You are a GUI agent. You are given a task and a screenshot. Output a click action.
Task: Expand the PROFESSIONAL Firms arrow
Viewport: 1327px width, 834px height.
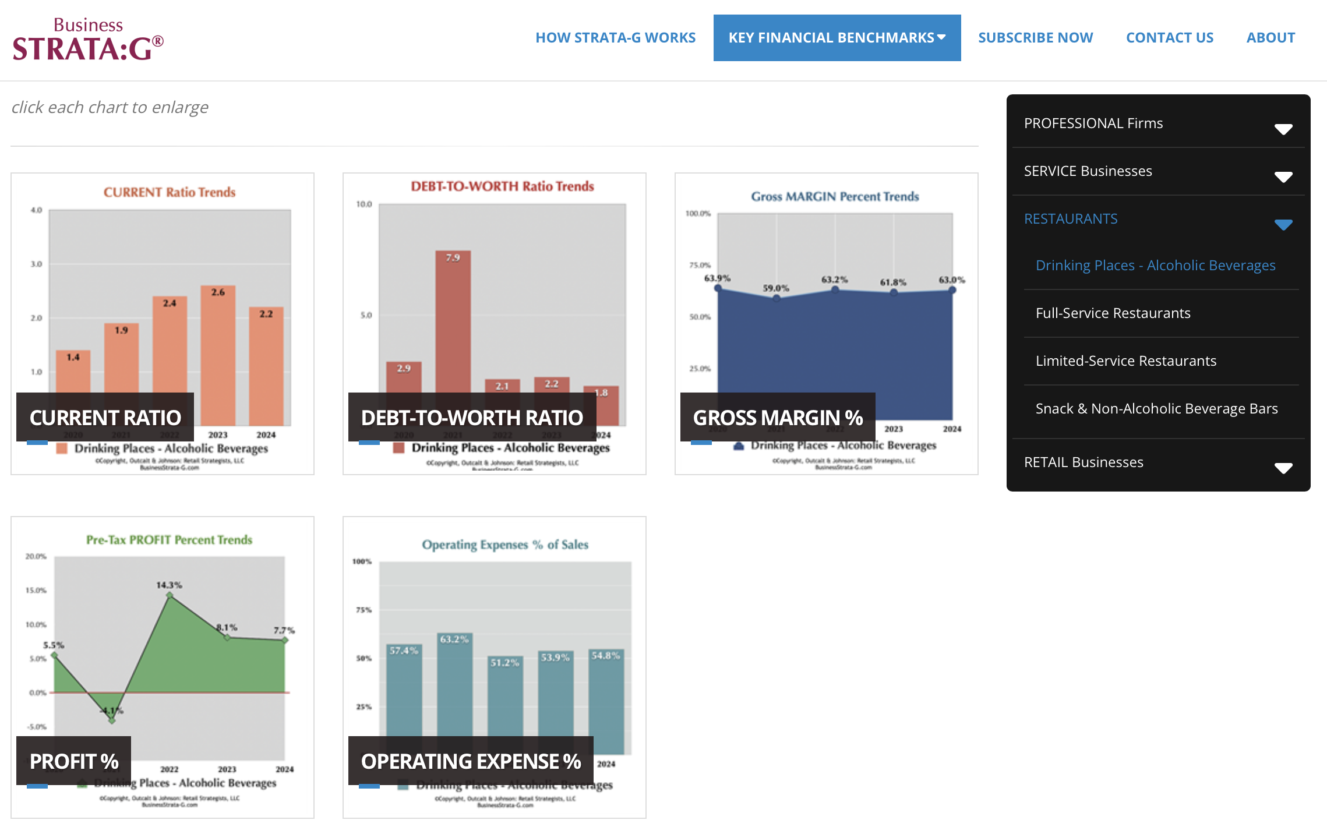[x=1283, y=129]
